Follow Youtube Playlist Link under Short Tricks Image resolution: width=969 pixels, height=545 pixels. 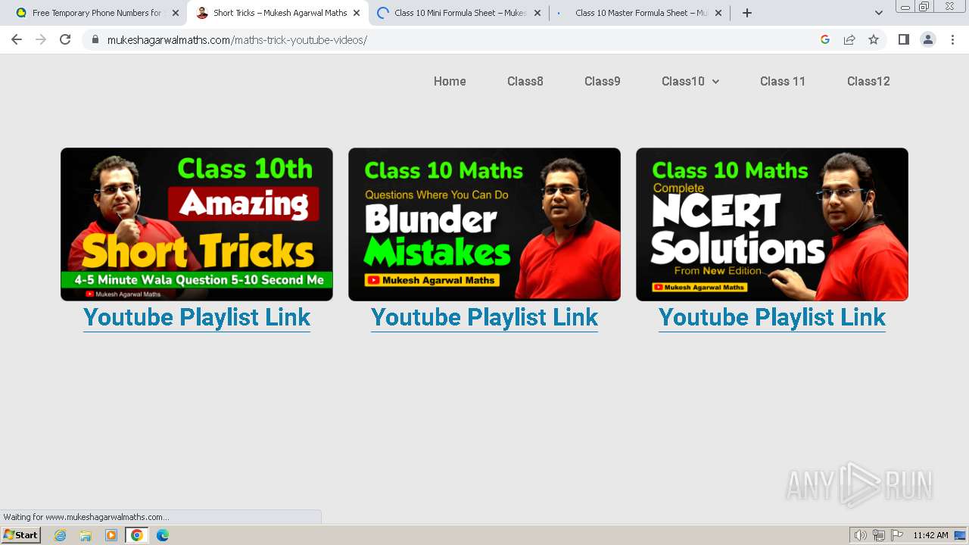click(197, 317)
